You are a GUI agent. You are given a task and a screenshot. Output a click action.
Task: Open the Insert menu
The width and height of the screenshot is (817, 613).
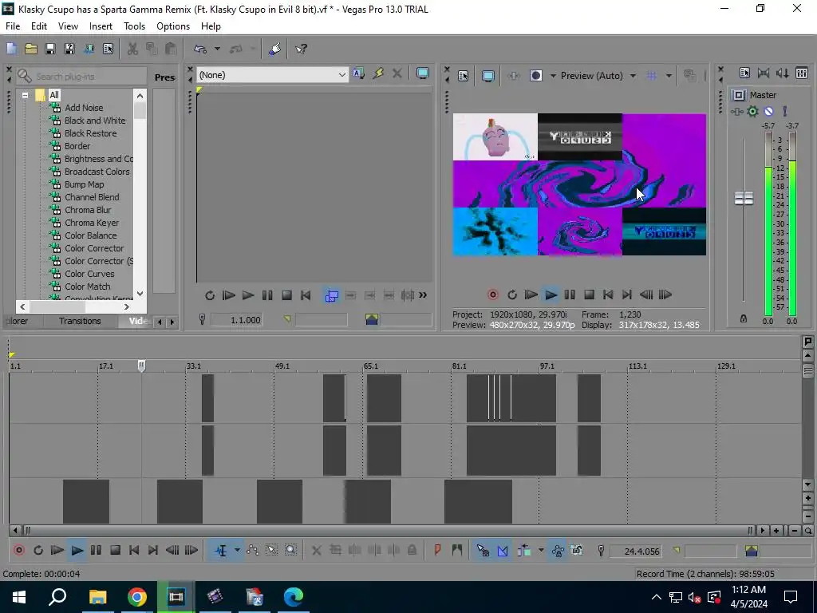101,26
